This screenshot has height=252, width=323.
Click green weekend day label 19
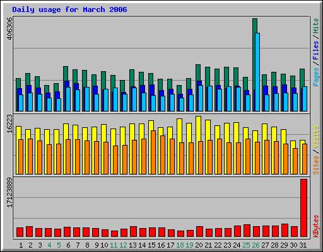point(189,245)
